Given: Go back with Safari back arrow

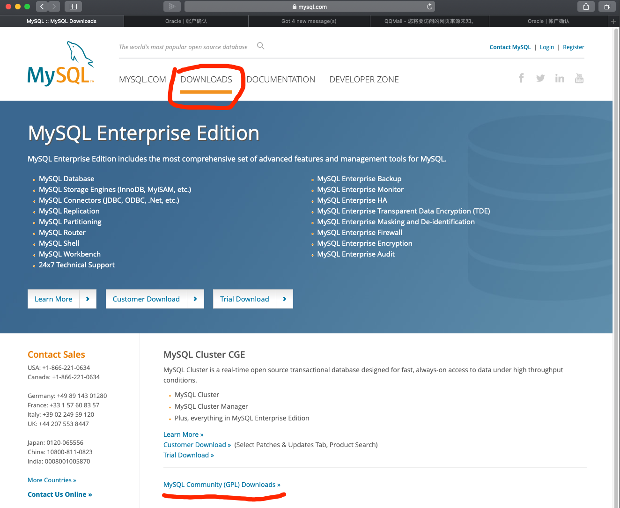Looking at the screenshot, I should 42,7.
